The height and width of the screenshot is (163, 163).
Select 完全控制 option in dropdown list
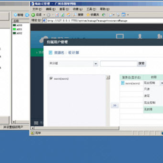(153, 103)
